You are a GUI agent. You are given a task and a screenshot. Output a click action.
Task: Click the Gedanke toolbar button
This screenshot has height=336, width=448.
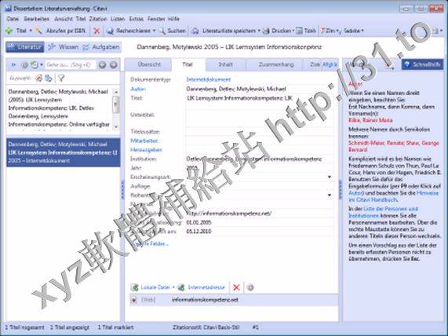351,31
